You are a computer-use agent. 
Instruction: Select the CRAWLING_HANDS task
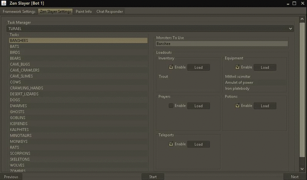pos(78,88)
